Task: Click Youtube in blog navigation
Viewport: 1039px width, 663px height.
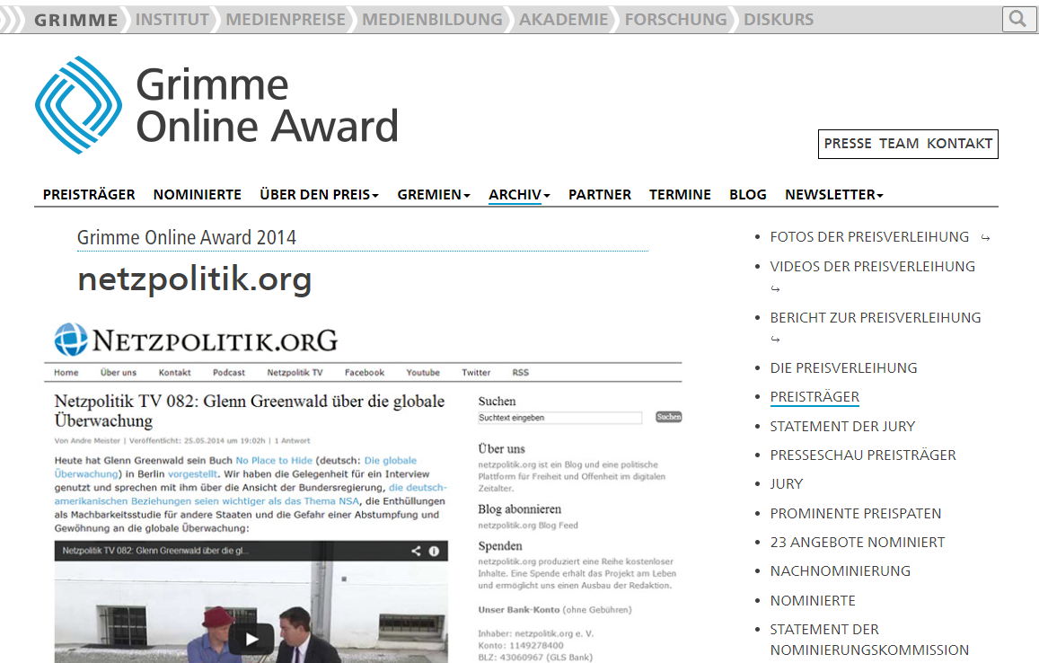Action: pos(423,373)
